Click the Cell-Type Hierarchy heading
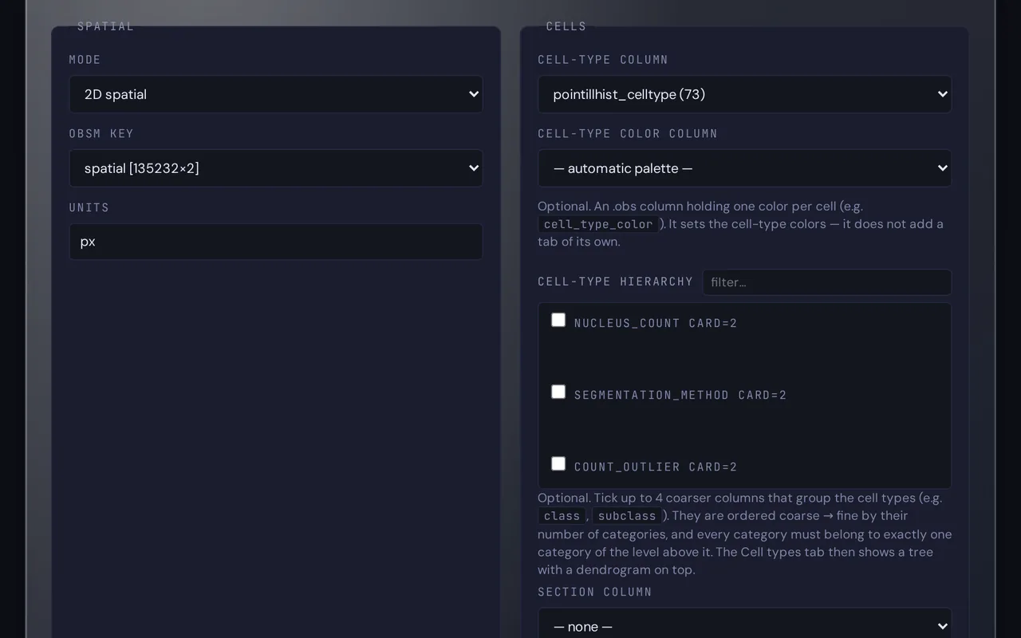This screenshot has height=638, width=1021. [x=616, y=282]
